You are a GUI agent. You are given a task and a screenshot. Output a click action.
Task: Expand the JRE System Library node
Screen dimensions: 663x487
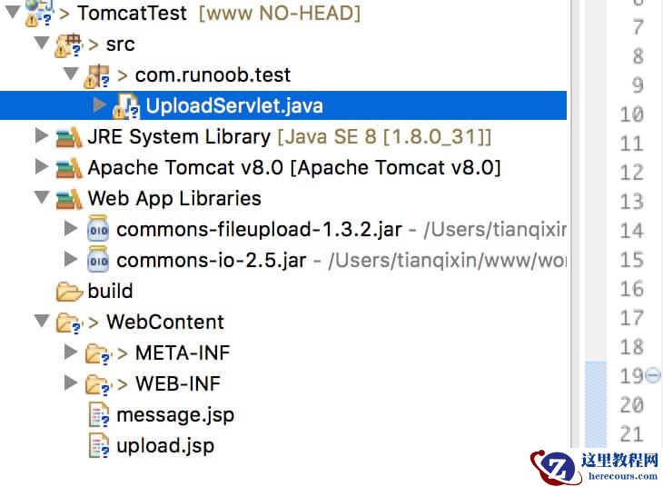pos(41,137)
